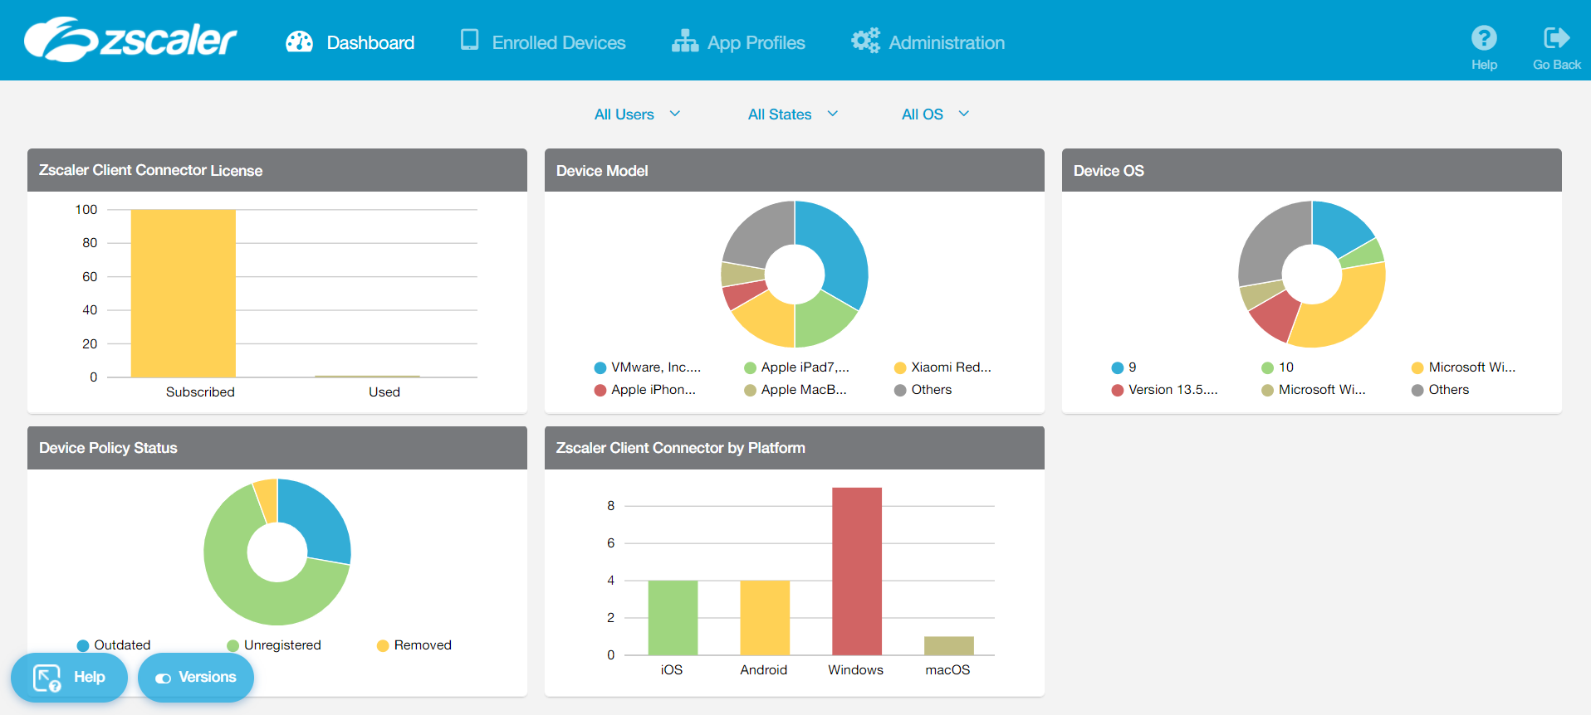Click the blue VMware slice in Device Model

(x=839, y=249)
